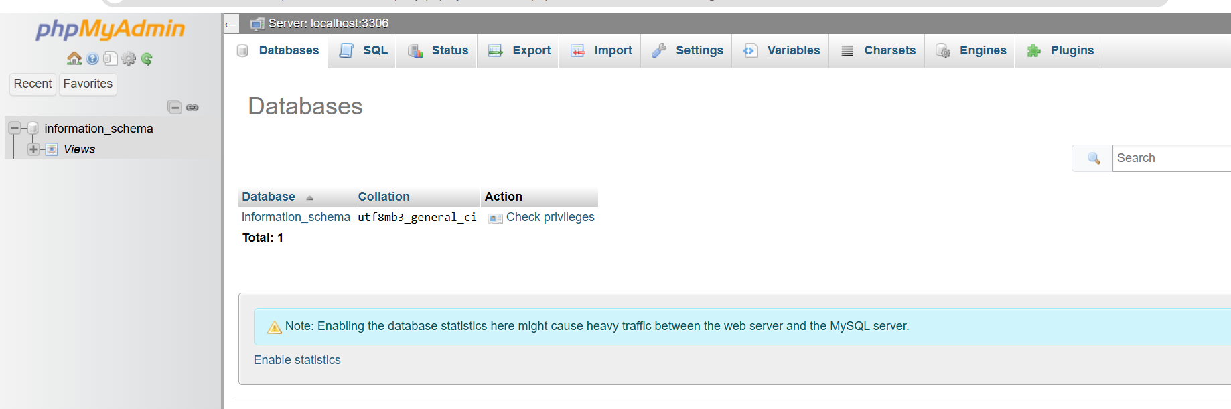Viewport: 1231px width, 409px height.
Task: Open navigation panel settings gear icon
Action: 129,59
